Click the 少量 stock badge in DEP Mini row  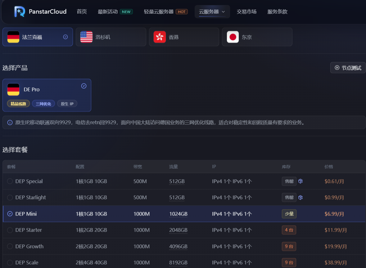[289, 214]
